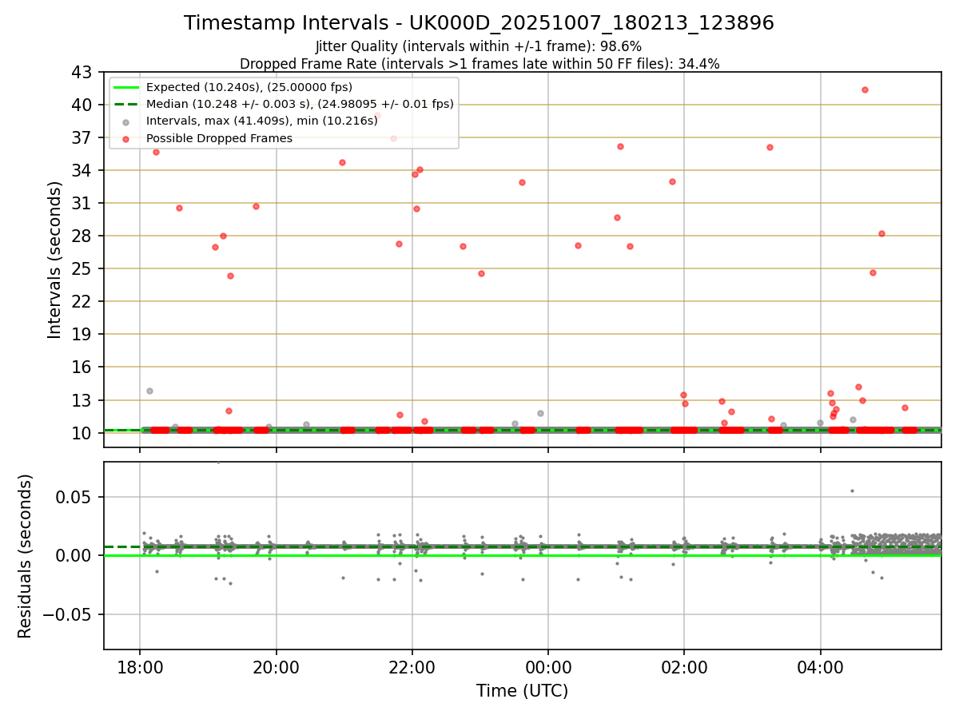Click the '13' y-axis tick label
Viewport: 959px width, 719px height.
[x=83, y=399]
